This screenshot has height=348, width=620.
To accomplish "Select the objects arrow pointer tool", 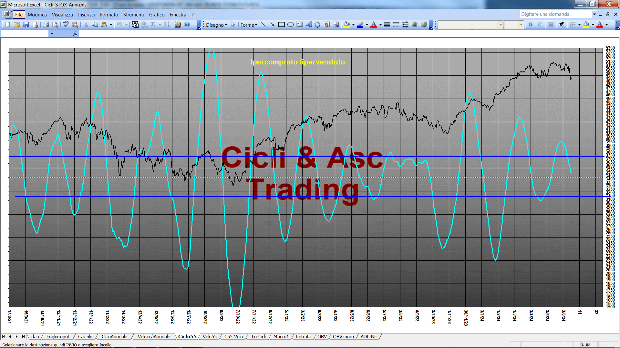I will point(233,24).
